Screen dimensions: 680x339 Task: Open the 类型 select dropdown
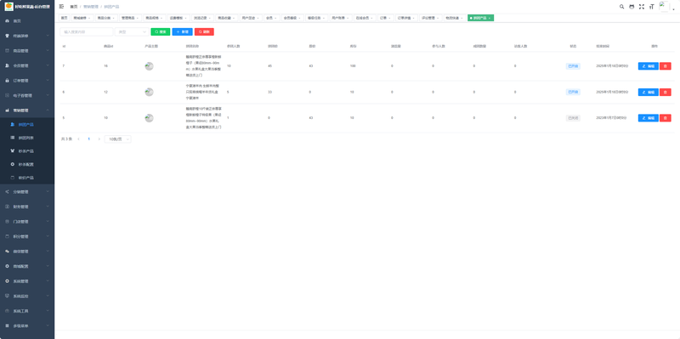tap(132, 31)
